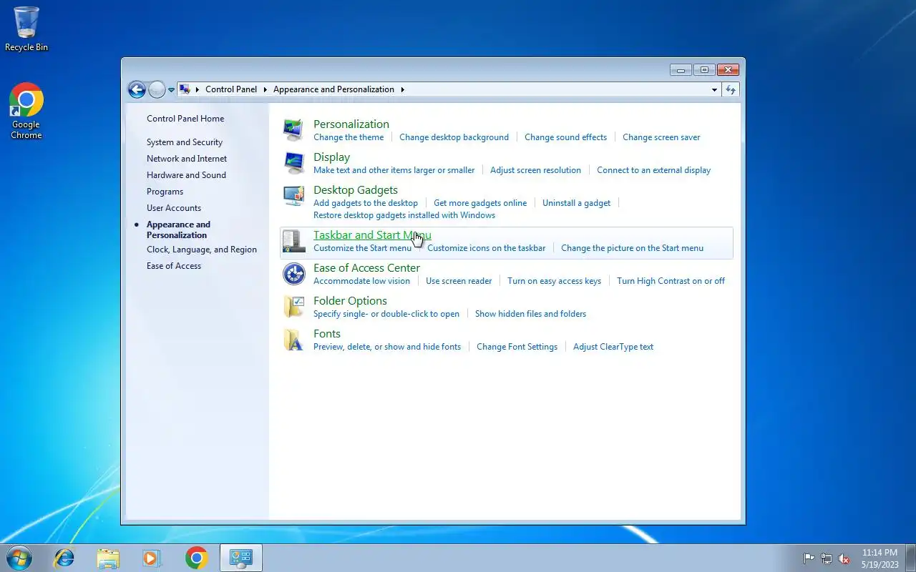The height and width of the screenshot is (572, 916).
Task: Expand the address bar history dropdown
Action: click(x=714, y=90)
